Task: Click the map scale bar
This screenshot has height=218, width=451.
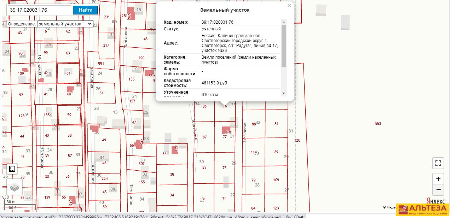Action: tap(20, 204)
